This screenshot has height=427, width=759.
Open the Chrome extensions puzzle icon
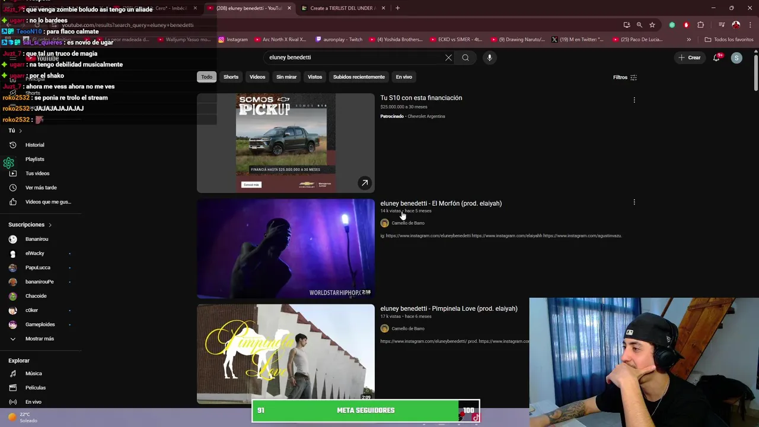[701, 25]
